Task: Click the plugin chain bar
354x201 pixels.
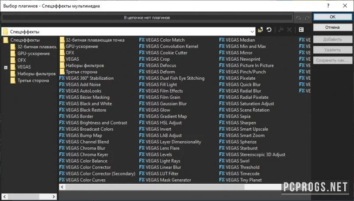Action: [147, 18]
